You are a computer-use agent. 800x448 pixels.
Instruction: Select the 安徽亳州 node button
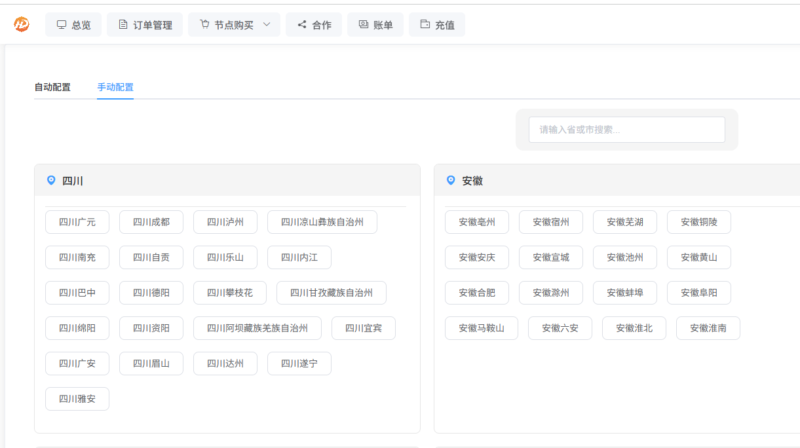[x=477, y=222]
